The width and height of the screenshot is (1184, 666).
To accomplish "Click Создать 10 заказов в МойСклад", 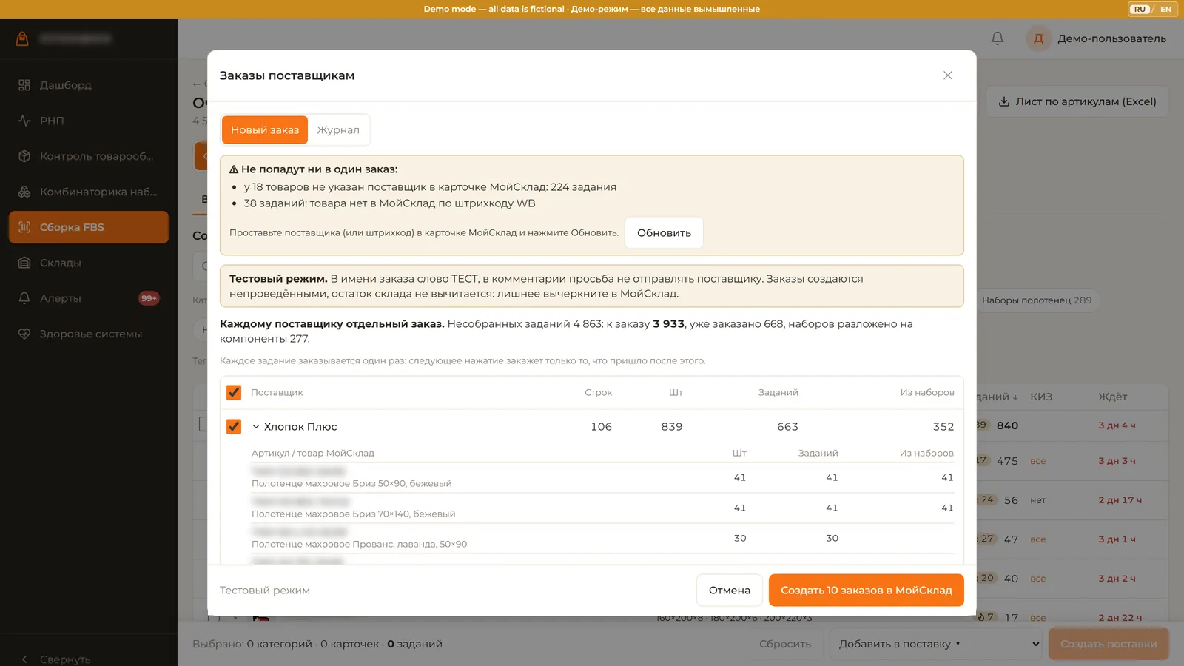I will point(866,590).
